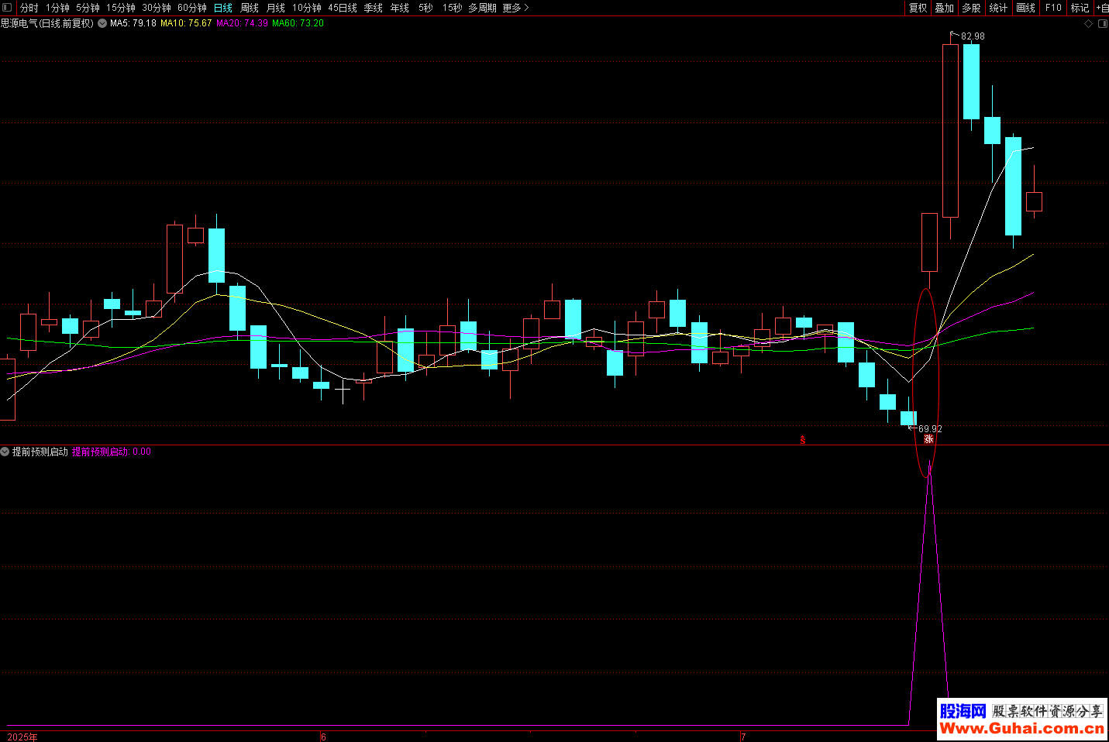
Task: Click the 82.98 high price label
Action: 973,36
